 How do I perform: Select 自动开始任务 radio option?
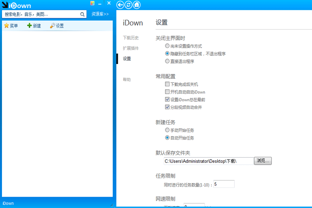point(167,138)
